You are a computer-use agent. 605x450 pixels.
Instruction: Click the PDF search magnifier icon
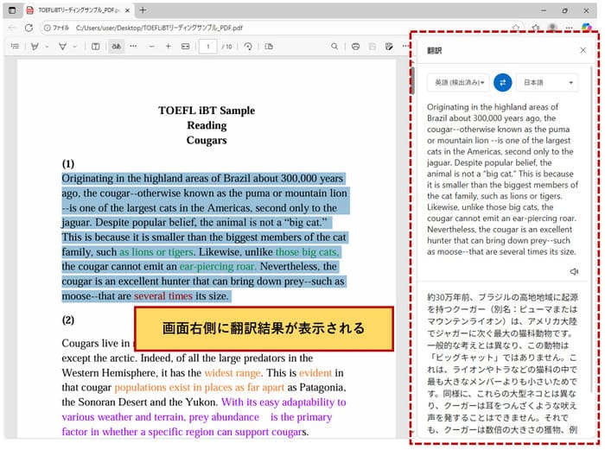334,46
